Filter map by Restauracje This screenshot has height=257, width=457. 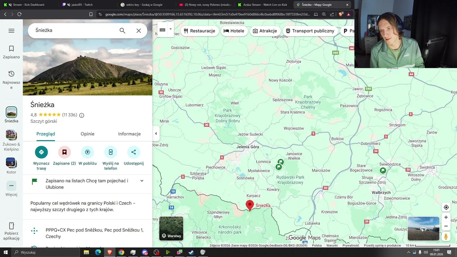(x=200, y=31)
